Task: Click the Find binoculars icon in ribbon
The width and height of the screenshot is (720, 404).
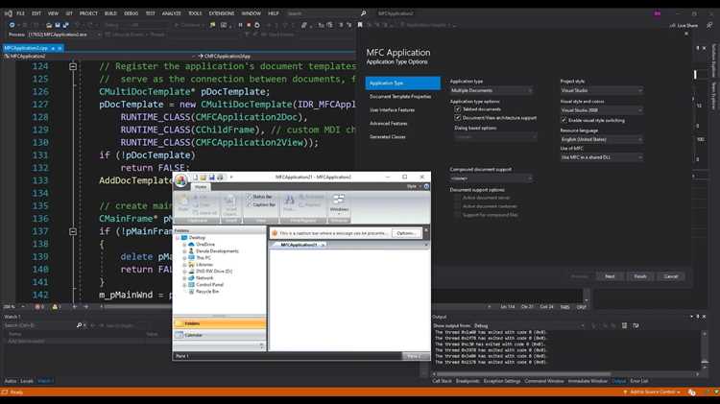Action: click(289, 201)
